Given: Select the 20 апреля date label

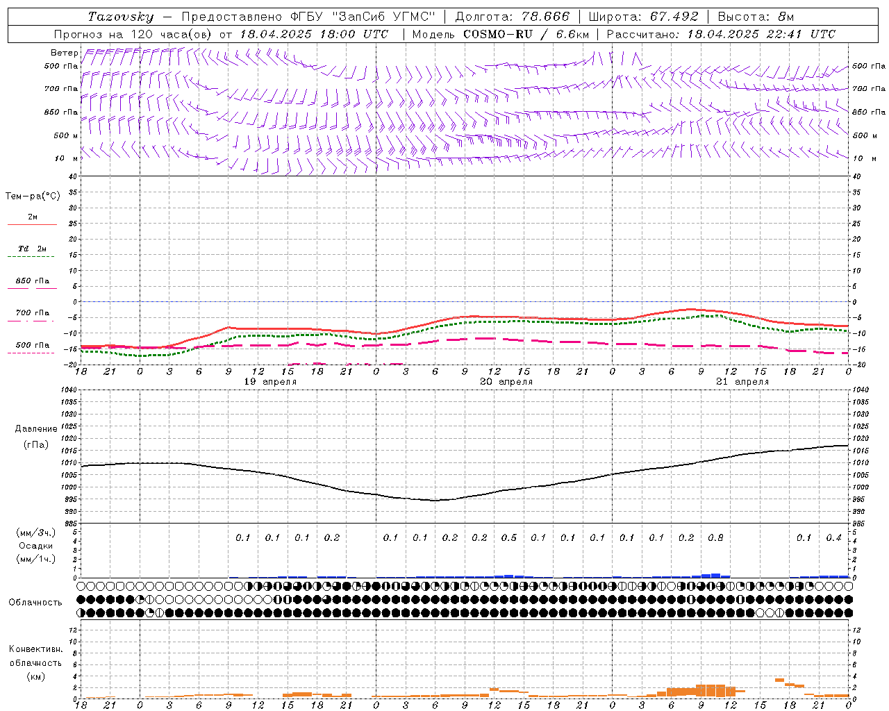Looking at the screenshot, I should click(506, 382).
